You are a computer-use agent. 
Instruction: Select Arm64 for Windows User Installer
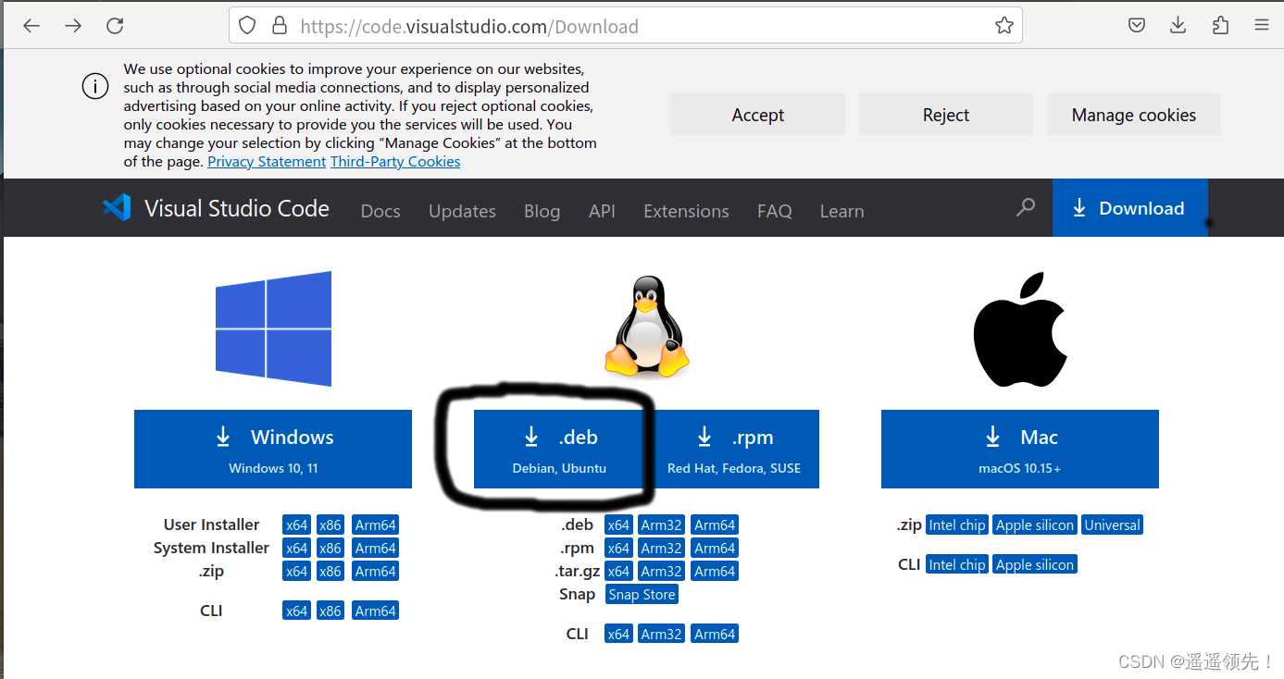[375, 525]
